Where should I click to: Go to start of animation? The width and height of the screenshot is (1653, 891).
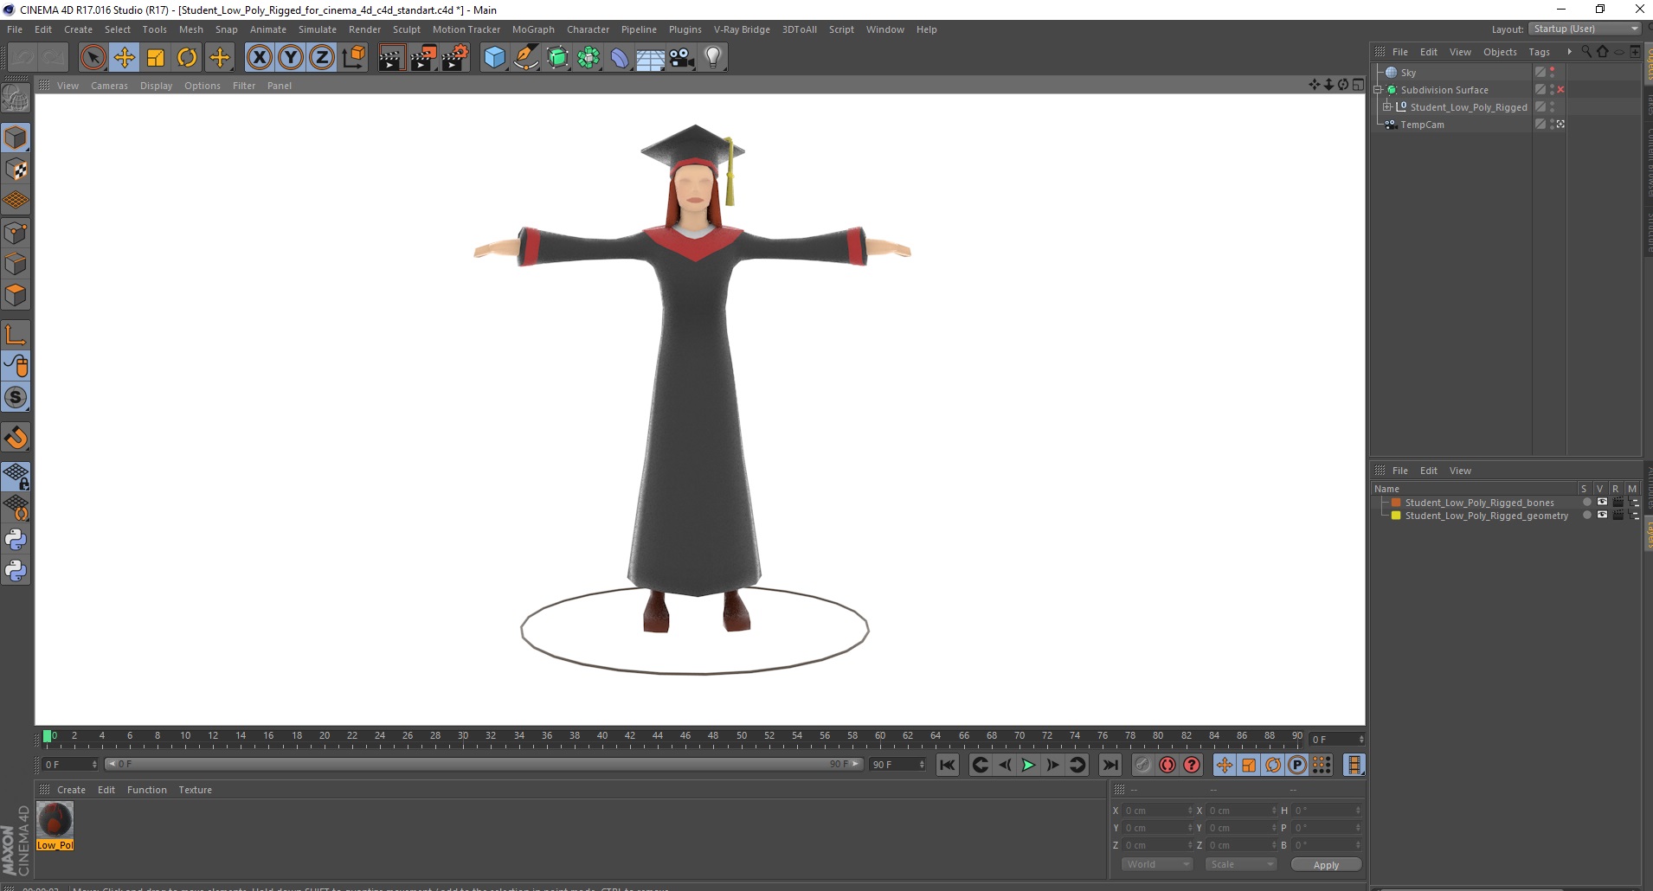click(x=948, y=765)
